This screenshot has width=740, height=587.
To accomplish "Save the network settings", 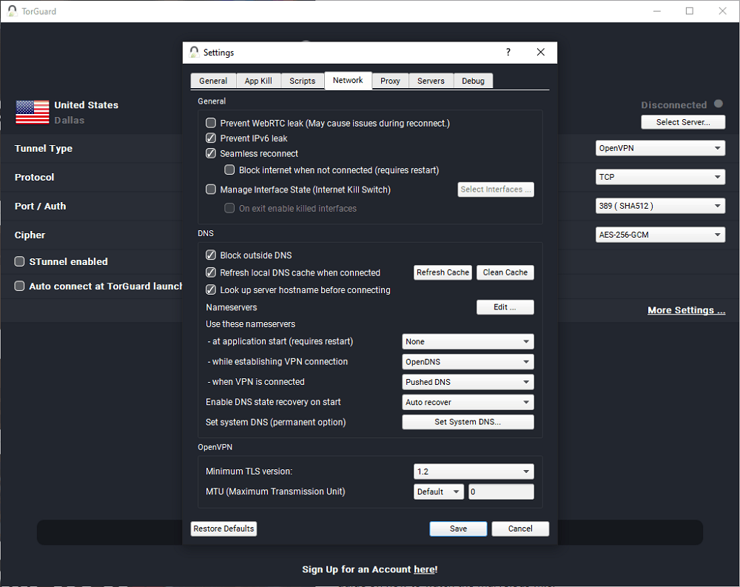I will click(x=458, y=529).
